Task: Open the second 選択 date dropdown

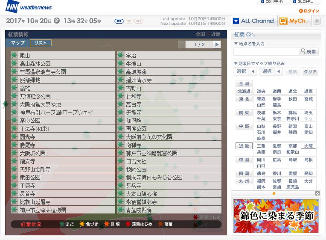Action: pyautogui.click(x=271, y=71)
